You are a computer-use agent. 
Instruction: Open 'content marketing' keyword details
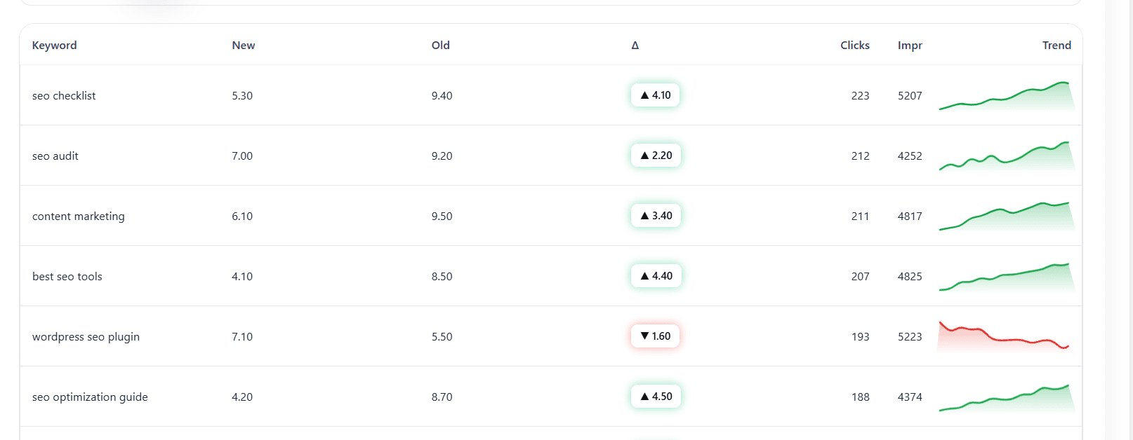pyautogui.click(x=79, y=216)
